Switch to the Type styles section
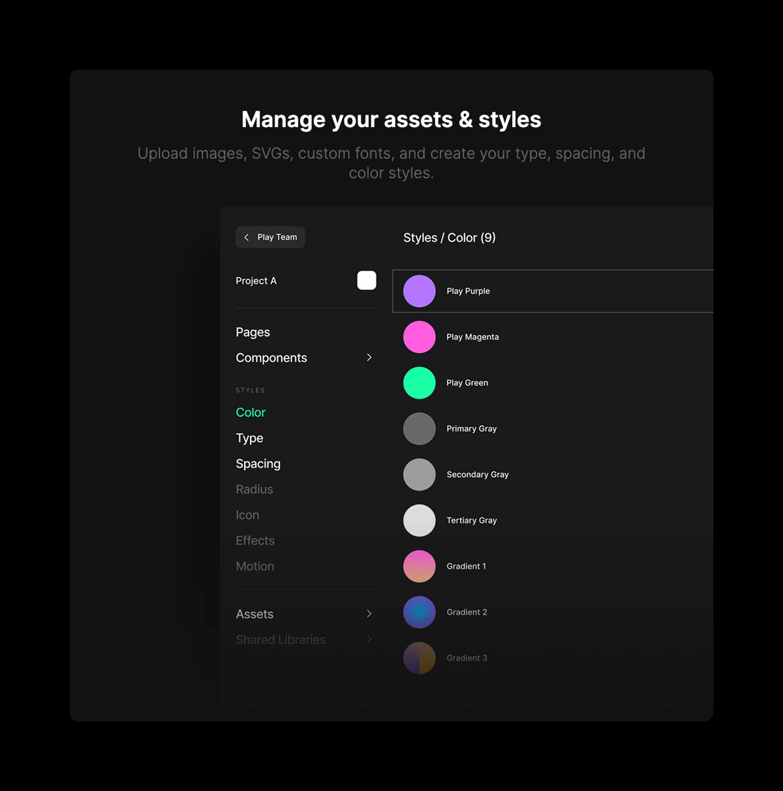This screenshot has height=791, width=783. pyautogui.click(x=249, y=438)
